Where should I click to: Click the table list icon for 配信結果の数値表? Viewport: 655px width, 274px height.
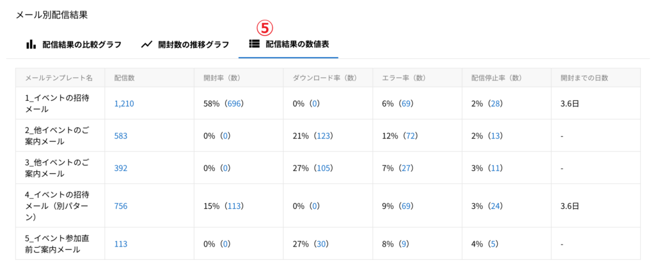[x=254, y=45]
